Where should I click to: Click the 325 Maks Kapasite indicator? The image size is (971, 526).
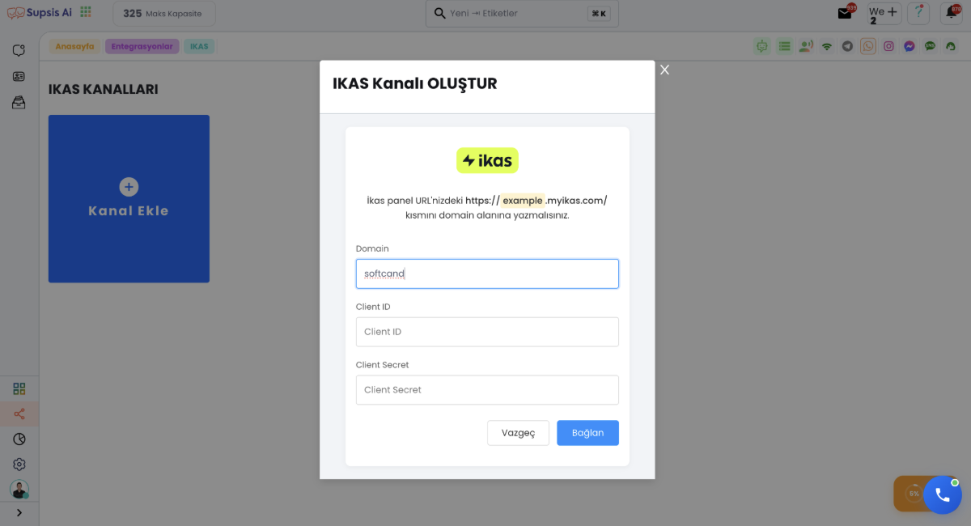(x=164, y=14)
